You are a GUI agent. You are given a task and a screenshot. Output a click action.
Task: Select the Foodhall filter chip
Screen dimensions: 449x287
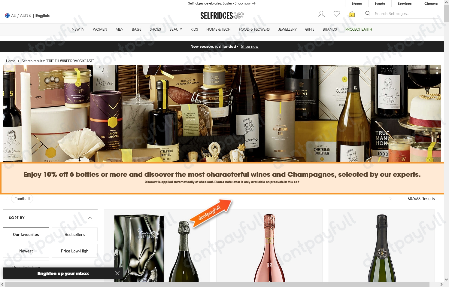point(22,199)
